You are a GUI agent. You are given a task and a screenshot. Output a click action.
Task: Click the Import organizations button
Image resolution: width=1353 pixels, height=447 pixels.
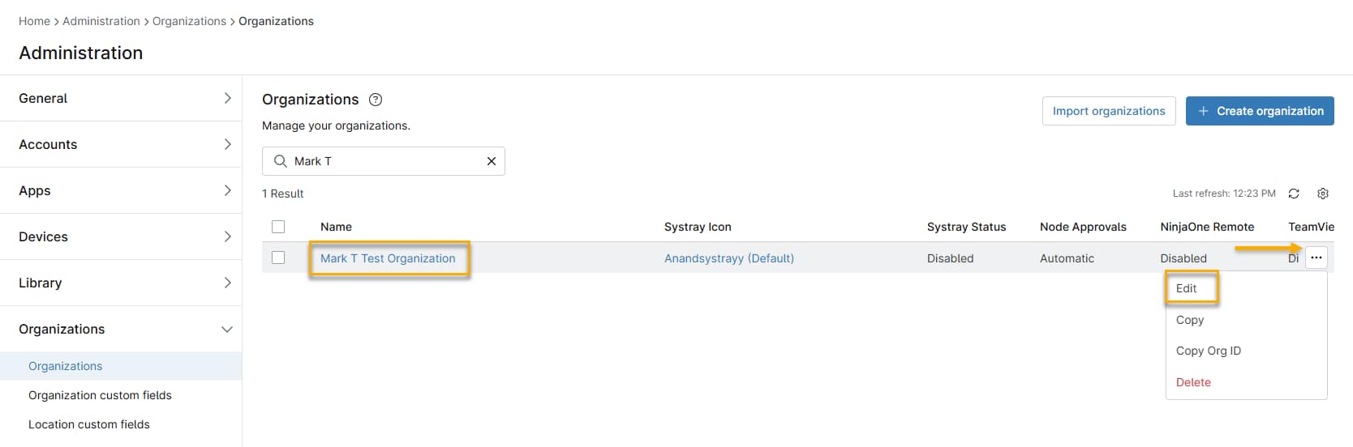1108,111
